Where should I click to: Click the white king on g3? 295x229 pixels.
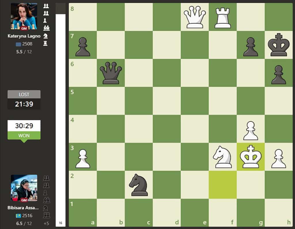click(x=251, y=157)
